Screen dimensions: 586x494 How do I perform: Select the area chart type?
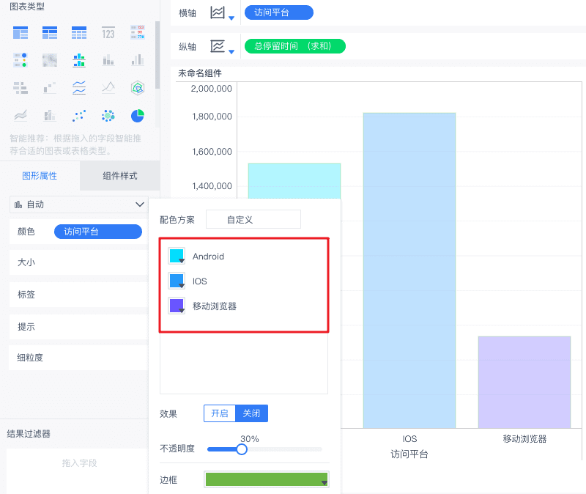[x=21, y=116]
